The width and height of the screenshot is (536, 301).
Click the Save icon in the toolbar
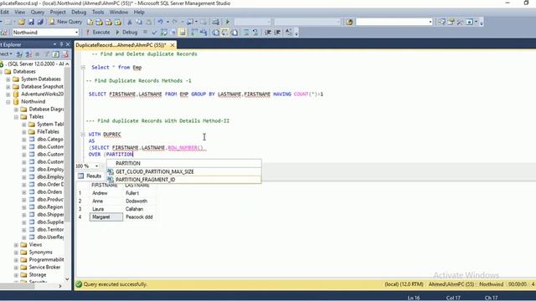tap(31, 22)
